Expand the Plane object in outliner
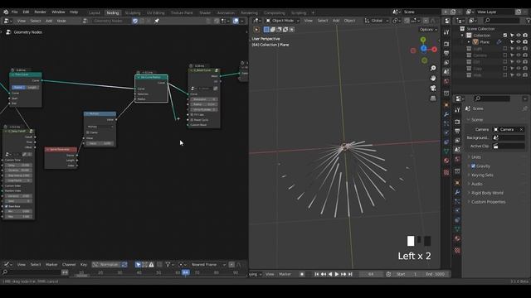Screen dimensions: 531x298 coord(469,42)
